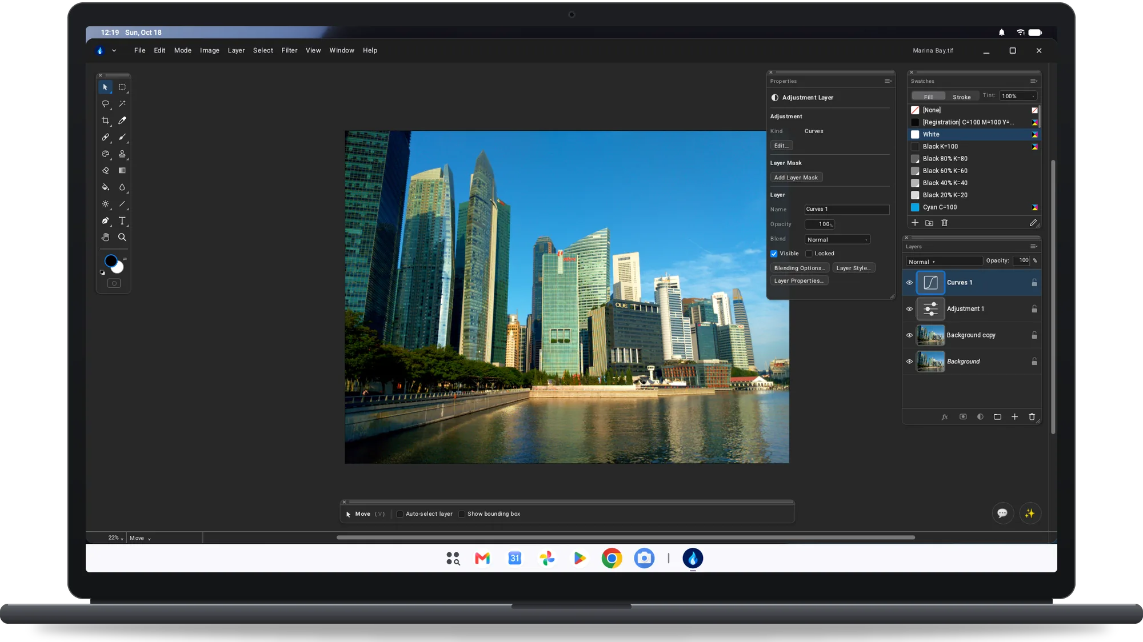Check the Locked checkbox
Image resolution: width=1143 pixels, height=642 pixels.
pyautogui.click(x=809, y=254)
